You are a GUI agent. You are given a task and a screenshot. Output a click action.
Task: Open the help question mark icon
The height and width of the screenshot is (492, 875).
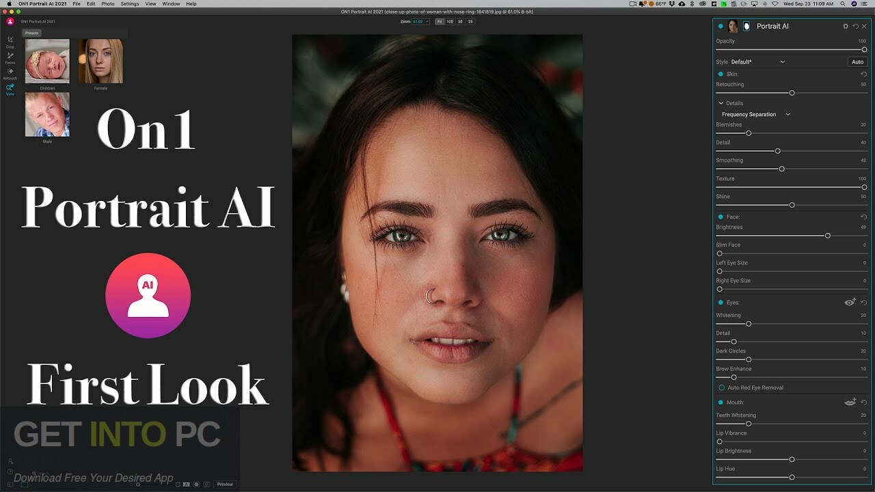click(x=10, y=471)
